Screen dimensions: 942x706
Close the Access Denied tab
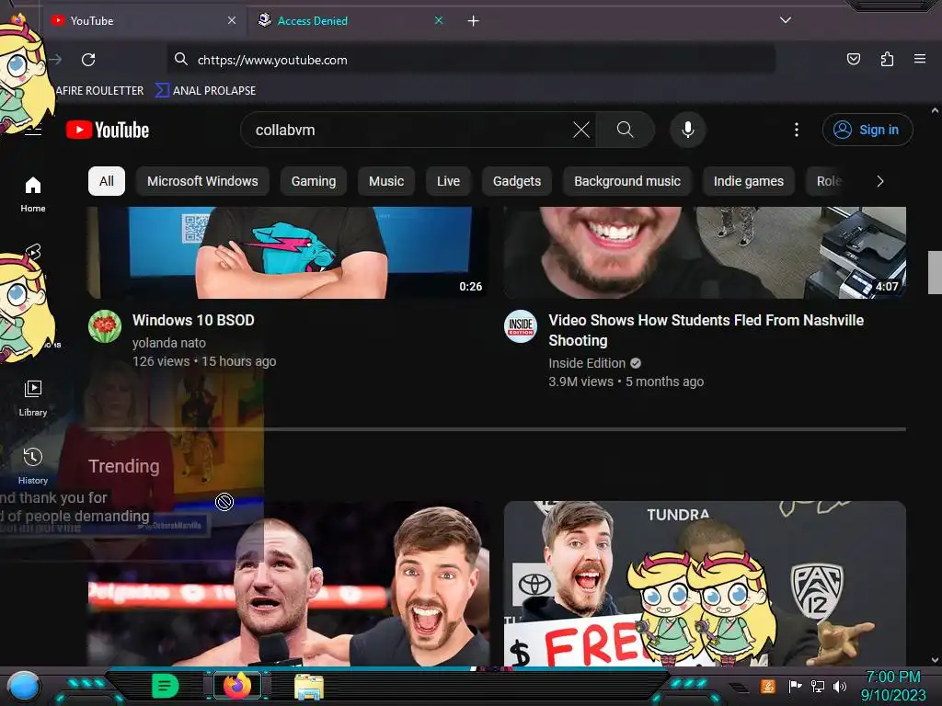click(439, 20)
